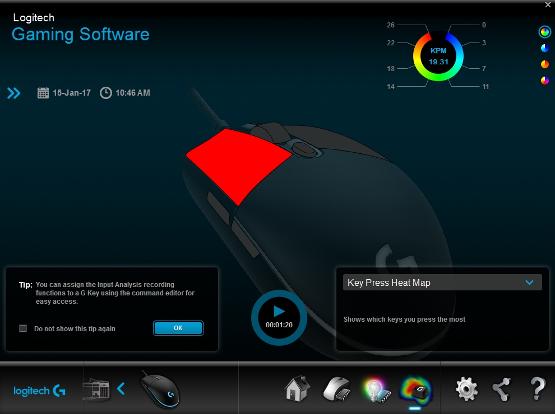Click the calendar date icon
The width and height of the screenshot is (555, 414).
coord(43,93)
